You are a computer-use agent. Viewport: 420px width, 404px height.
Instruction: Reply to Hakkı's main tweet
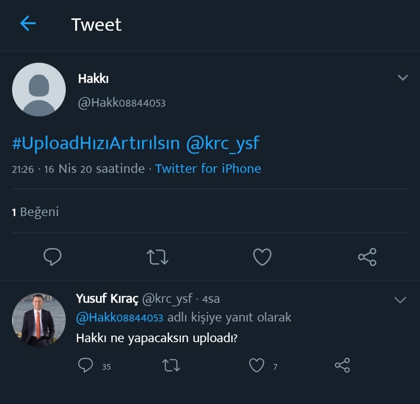pyautogui.click(x=52, y=257)
